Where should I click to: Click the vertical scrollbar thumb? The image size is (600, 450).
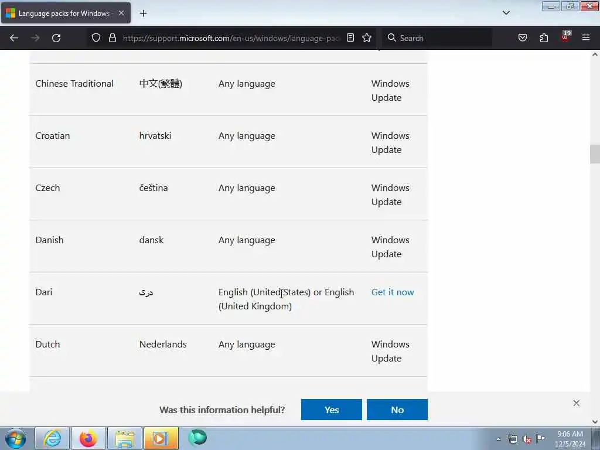[595, 154]
